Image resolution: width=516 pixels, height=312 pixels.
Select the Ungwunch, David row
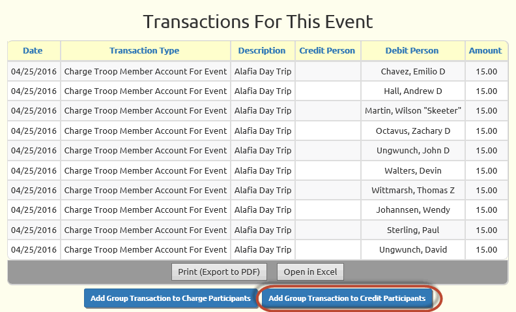coord(257,250)
